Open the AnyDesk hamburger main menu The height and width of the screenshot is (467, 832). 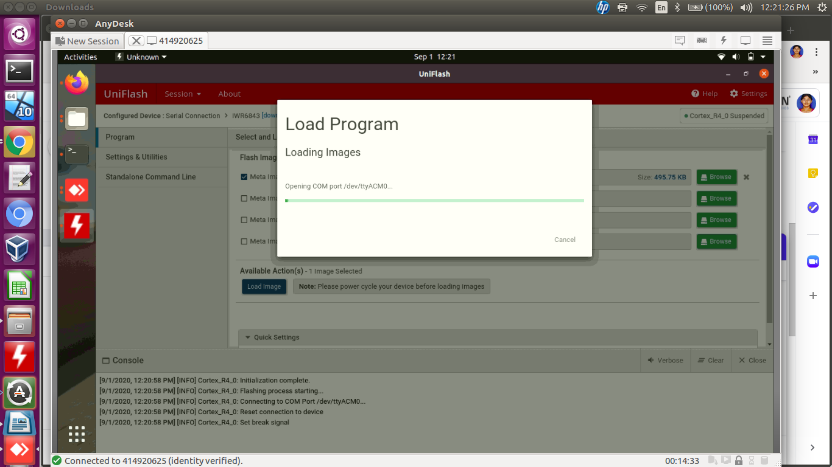[767, 41]
